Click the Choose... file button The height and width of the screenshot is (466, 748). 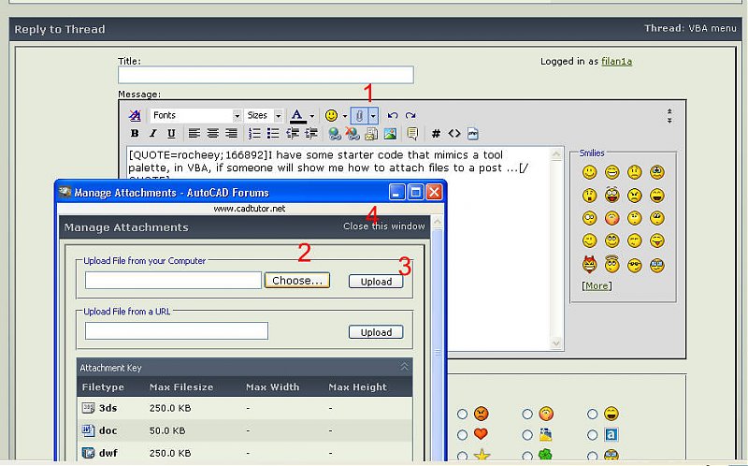pyautogui.click(x=296, y=280)
